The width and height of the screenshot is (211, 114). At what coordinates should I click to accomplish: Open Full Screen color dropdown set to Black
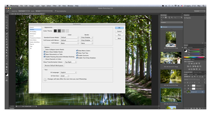pos(70,43)
